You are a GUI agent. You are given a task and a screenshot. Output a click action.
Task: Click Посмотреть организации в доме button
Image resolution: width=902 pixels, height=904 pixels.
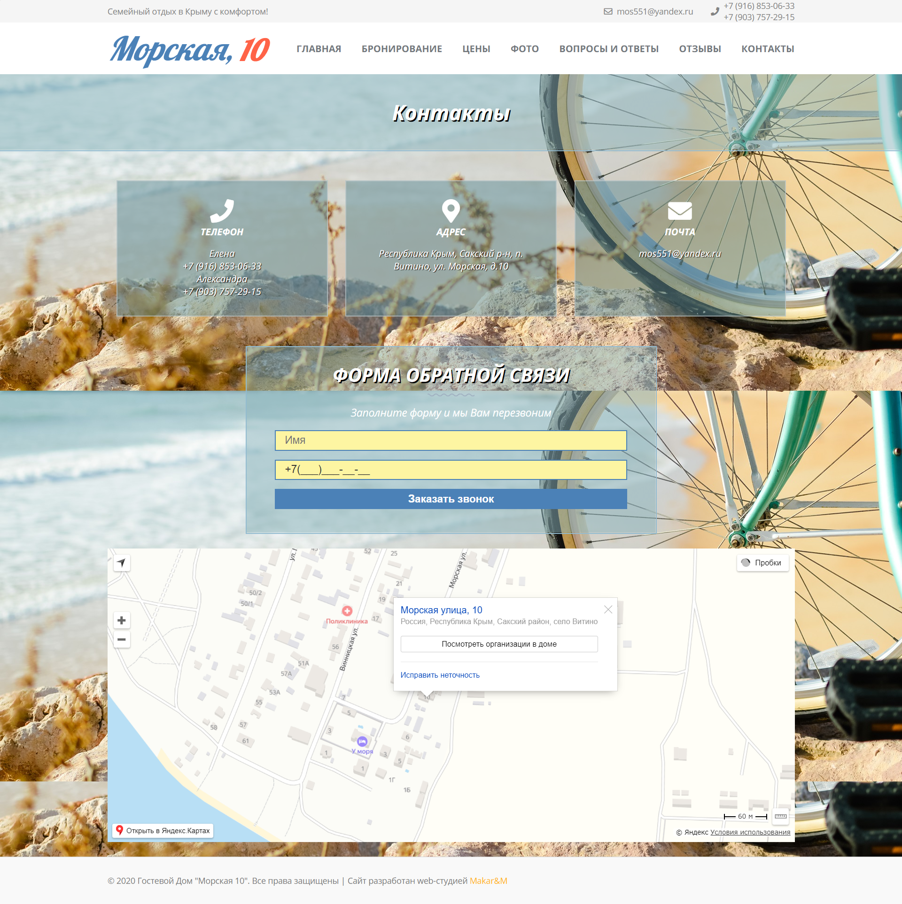point(499,644)
